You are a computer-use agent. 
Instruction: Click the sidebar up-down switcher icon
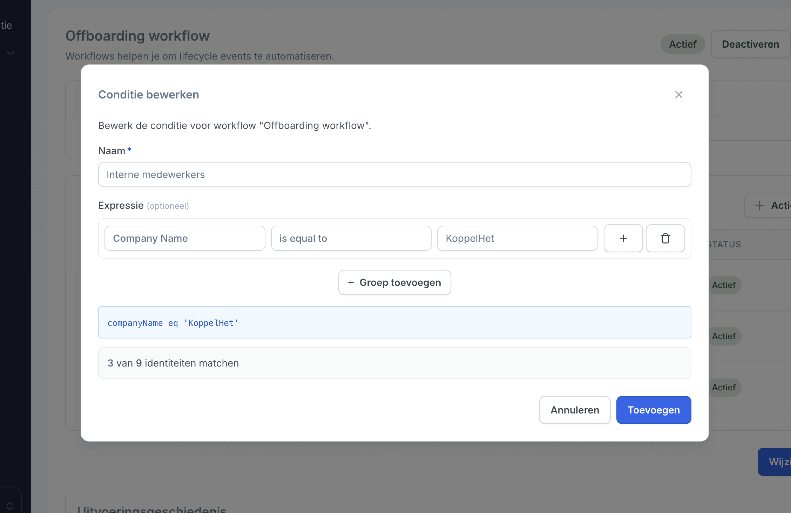coord(10,506)
